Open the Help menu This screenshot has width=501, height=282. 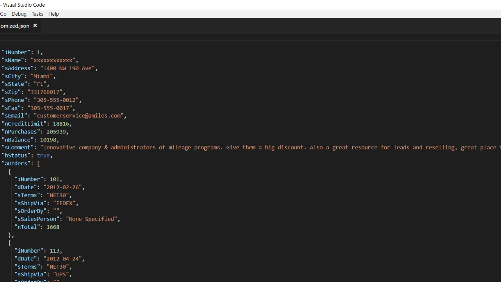[54, 14]
